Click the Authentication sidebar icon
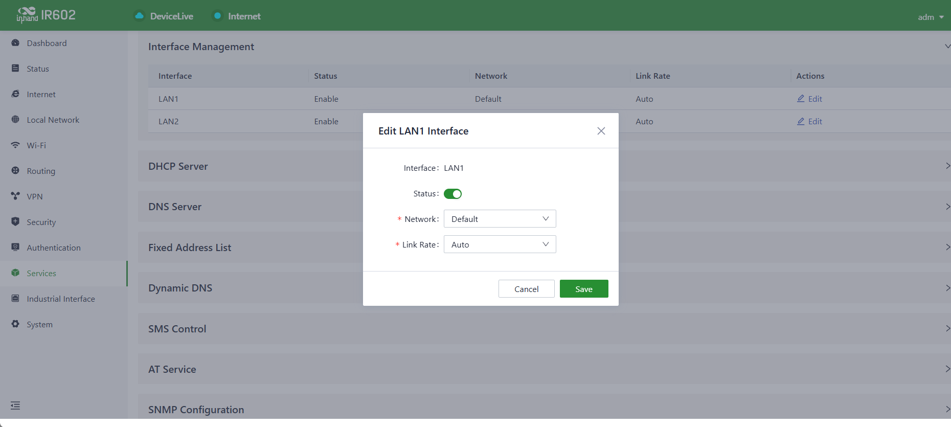 (x=15, y=247)
